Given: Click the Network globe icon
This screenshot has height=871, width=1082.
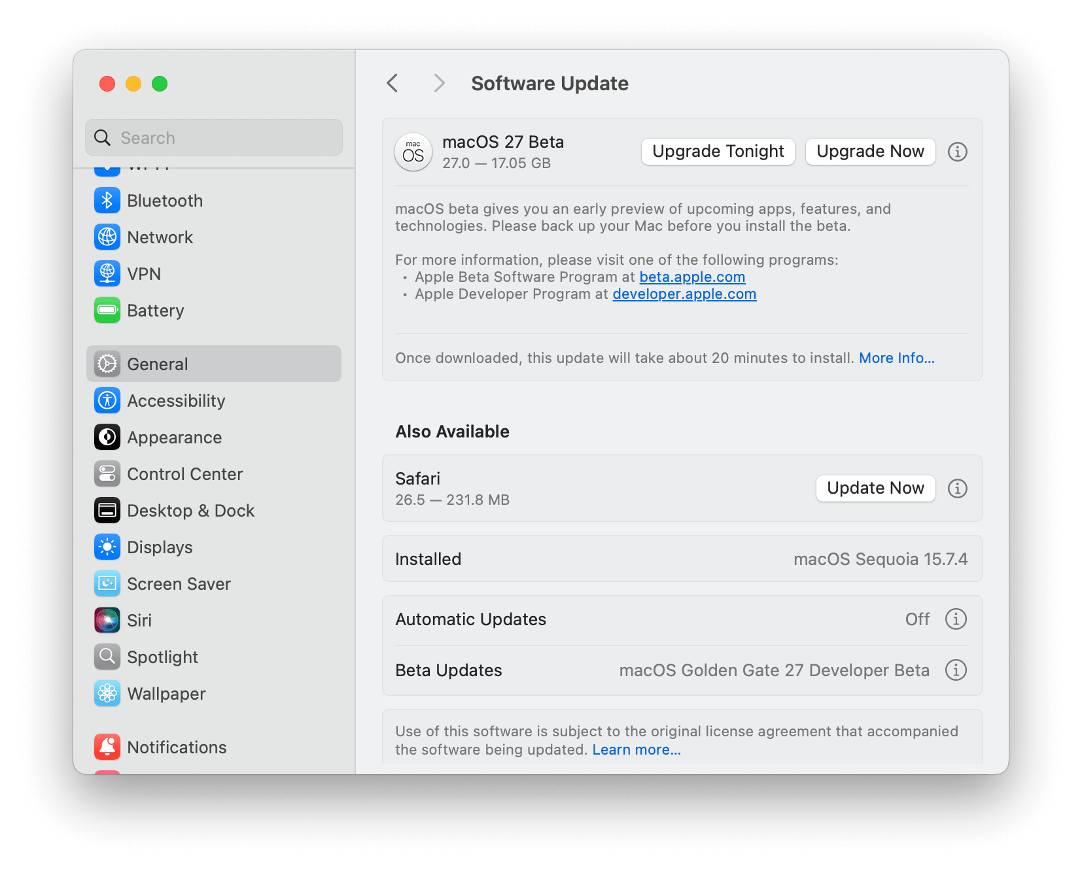Looking at the screenshot, I should 107,237.
